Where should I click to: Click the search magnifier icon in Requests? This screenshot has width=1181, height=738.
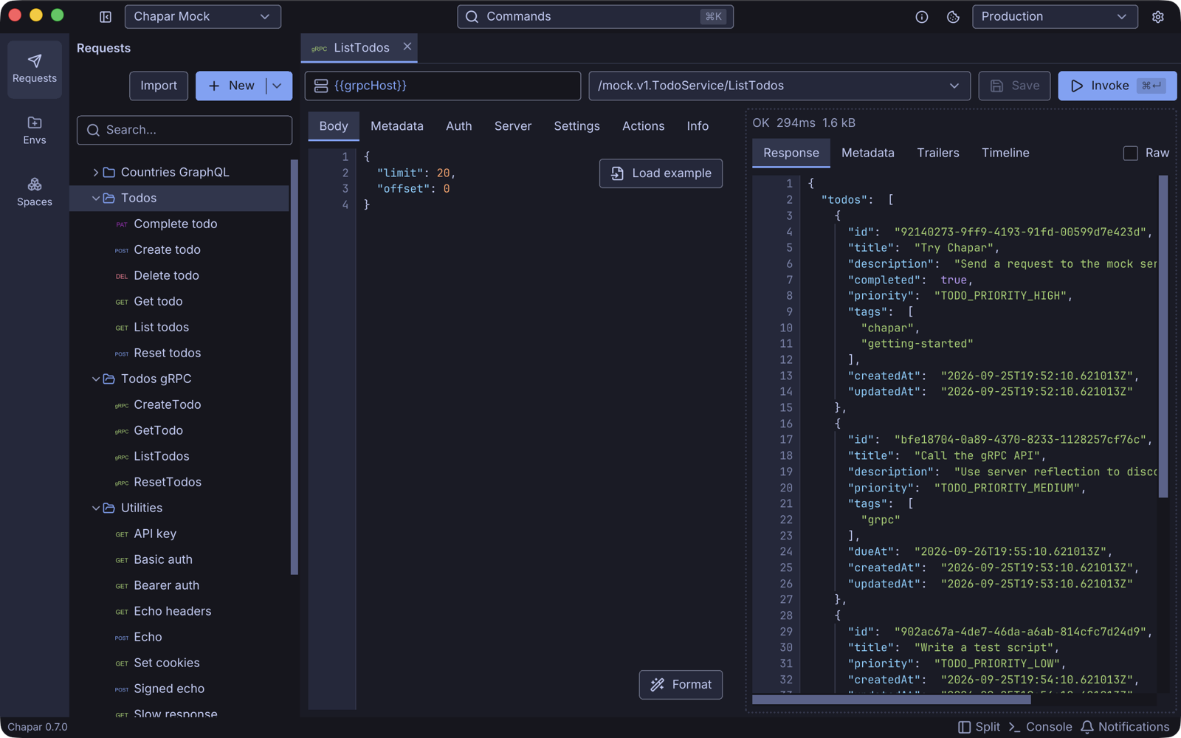[93, 130]
